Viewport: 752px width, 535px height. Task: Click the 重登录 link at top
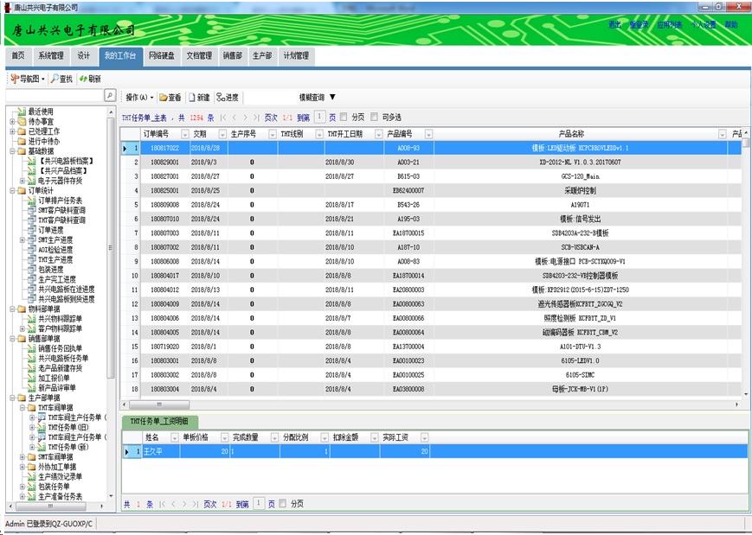click(639, 25)
